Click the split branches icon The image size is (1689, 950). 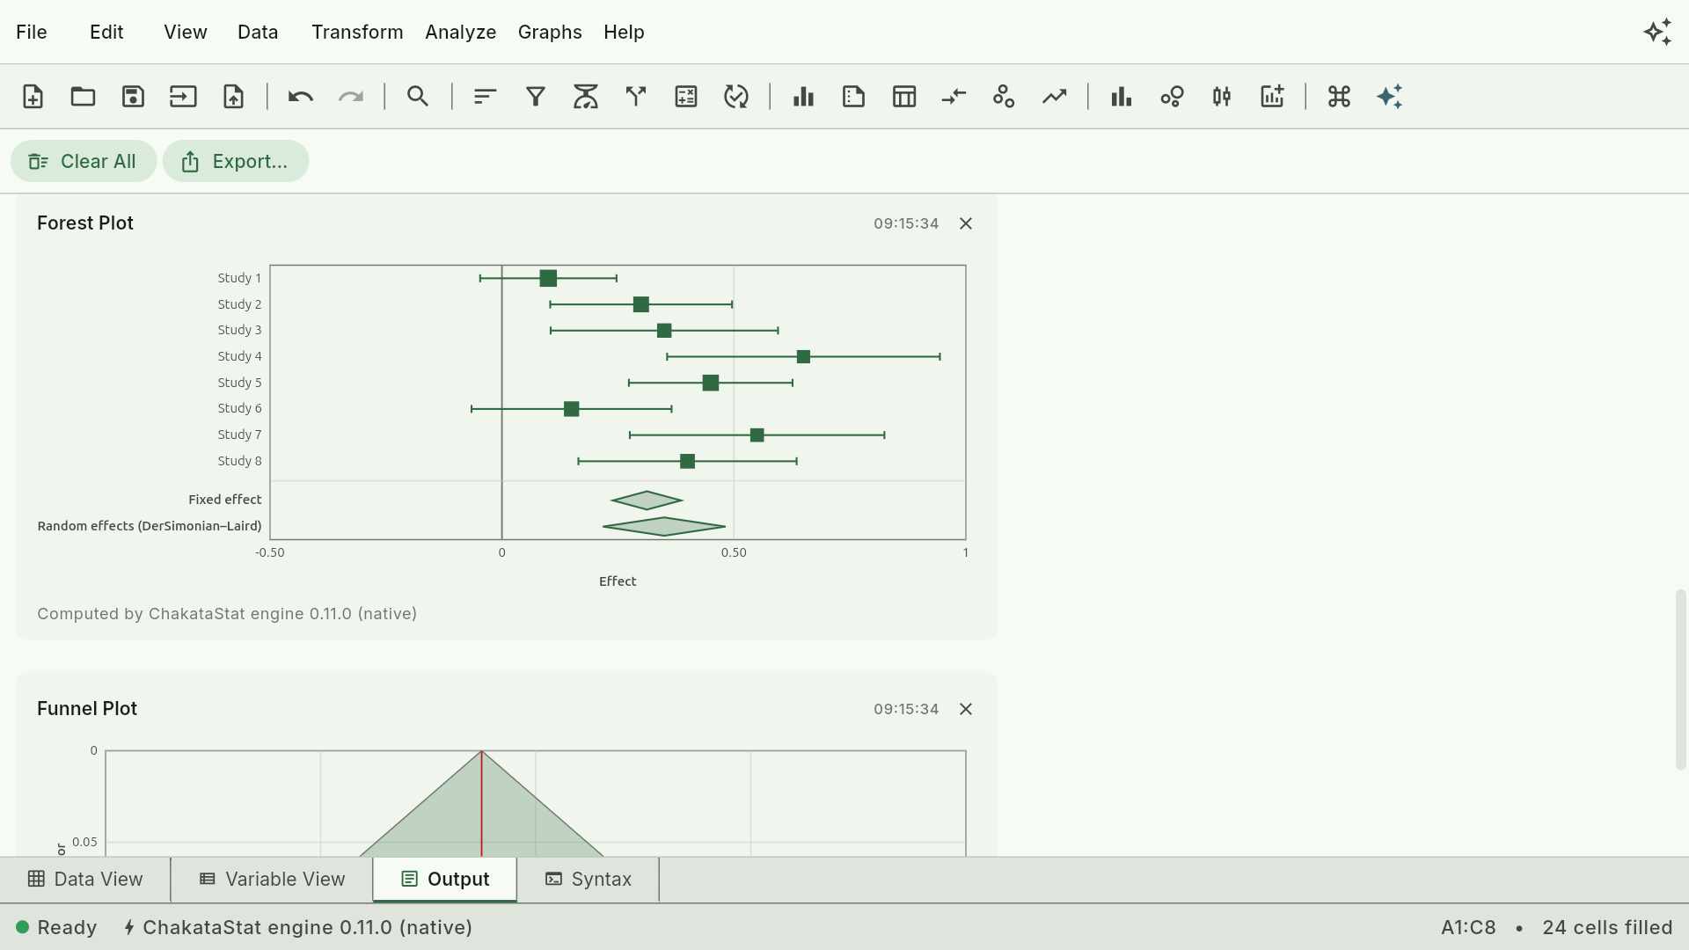(635, 97)
